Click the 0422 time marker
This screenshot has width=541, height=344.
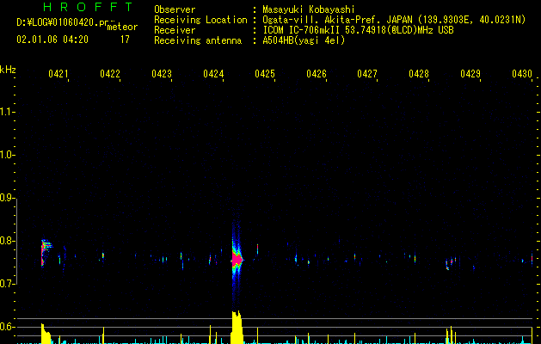(x=110, y=74)
